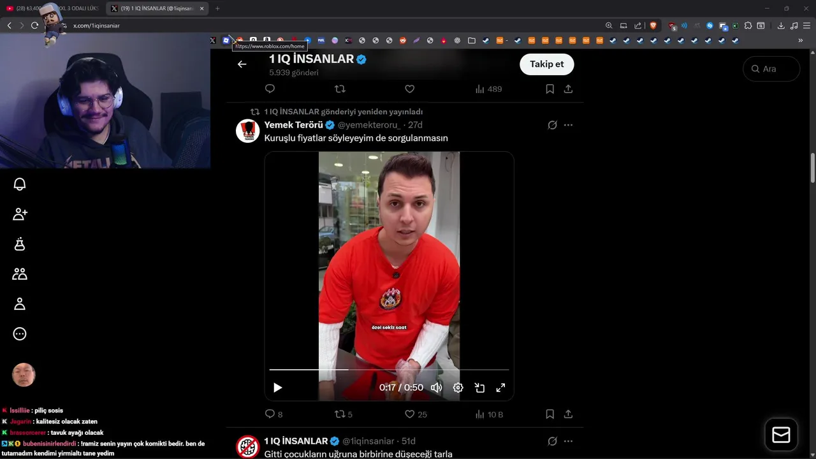Open the 1 IQ İNSANLAR avatar on 51d tweet
Viewport: 816px width, 459px height.
tap(248, 446)
